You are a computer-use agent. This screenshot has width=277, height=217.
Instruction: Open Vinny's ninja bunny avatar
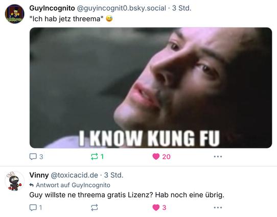[14, 181]
